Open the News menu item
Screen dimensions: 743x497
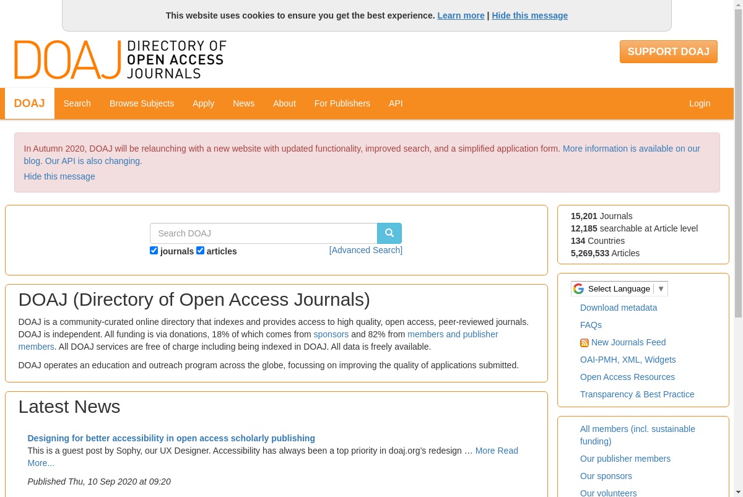pos(243,103)
